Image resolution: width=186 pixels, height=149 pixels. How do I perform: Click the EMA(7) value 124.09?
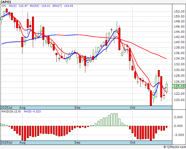(69, 6)
